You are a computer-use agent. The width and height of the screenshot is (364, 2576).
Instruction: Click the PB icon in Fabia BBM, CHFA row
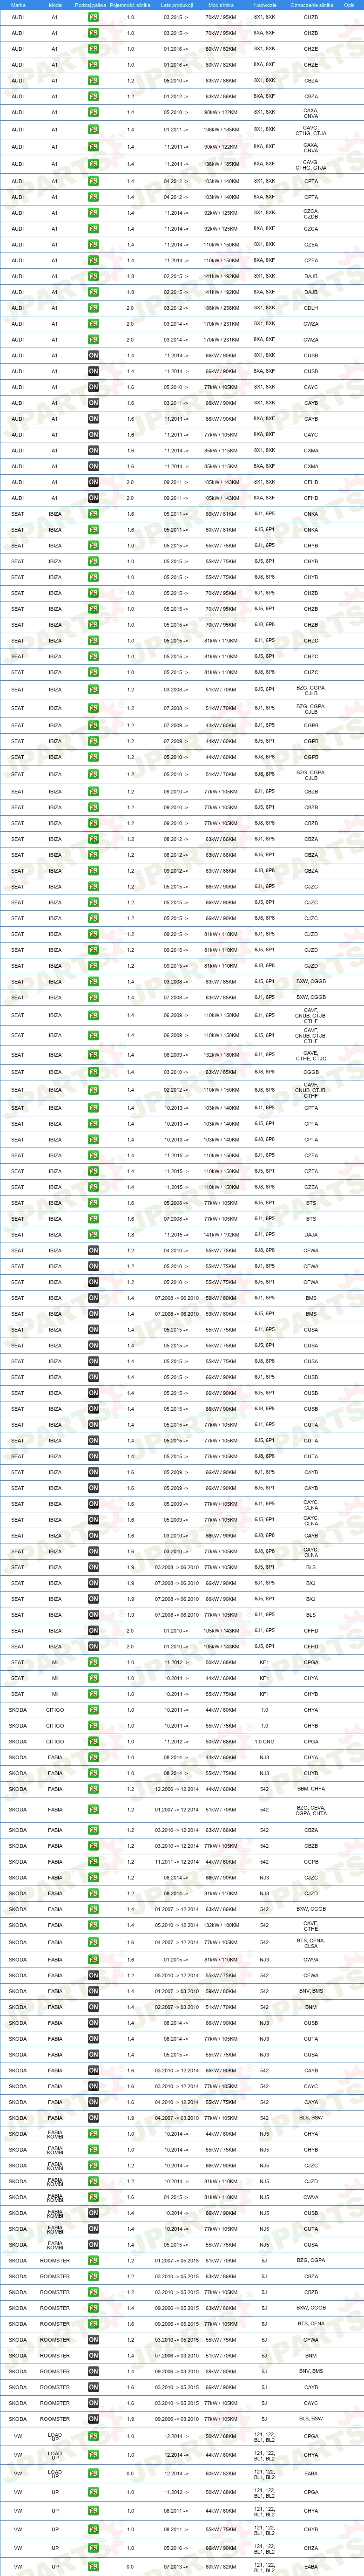(93, 1789)
